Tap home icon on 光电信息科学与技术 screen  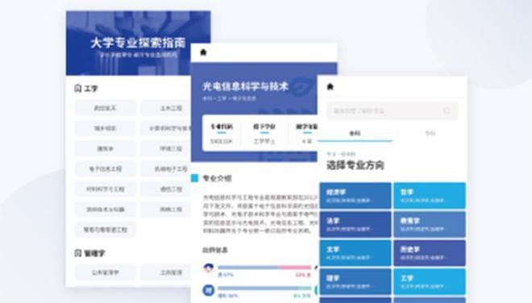pyautogui.click(x=203, y=52)
